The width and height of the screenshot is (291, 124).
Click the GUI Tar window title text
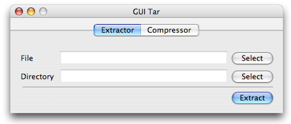(146, 12)
